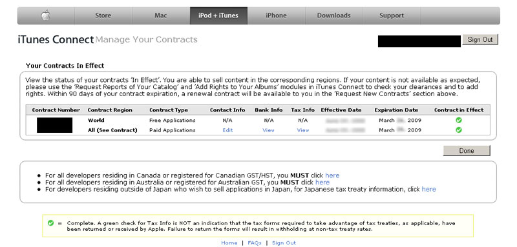
Task: Click green check icon in Complete legend
Action: [x=50, y=223]
